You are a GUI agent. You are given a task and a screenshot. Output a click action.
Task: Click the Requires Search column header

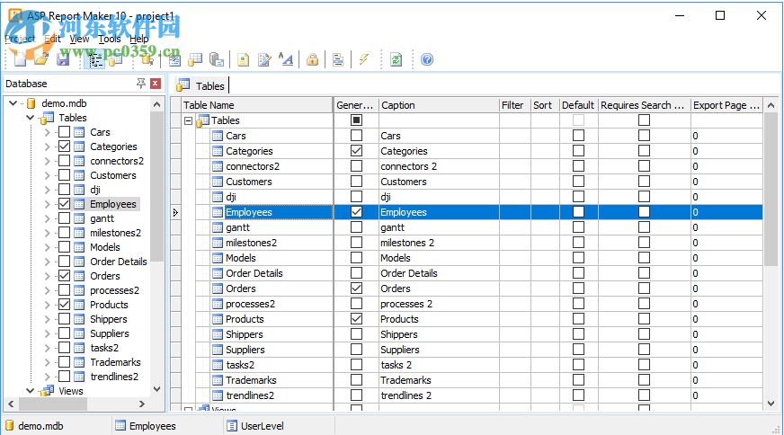pyautogui.click(x=644, y=105)
